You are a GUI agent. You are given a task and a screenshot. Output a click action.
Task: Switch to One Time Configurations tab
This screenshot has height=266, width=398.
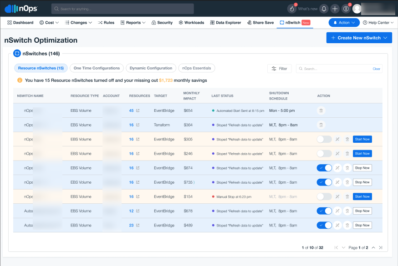tap(97, 68)
